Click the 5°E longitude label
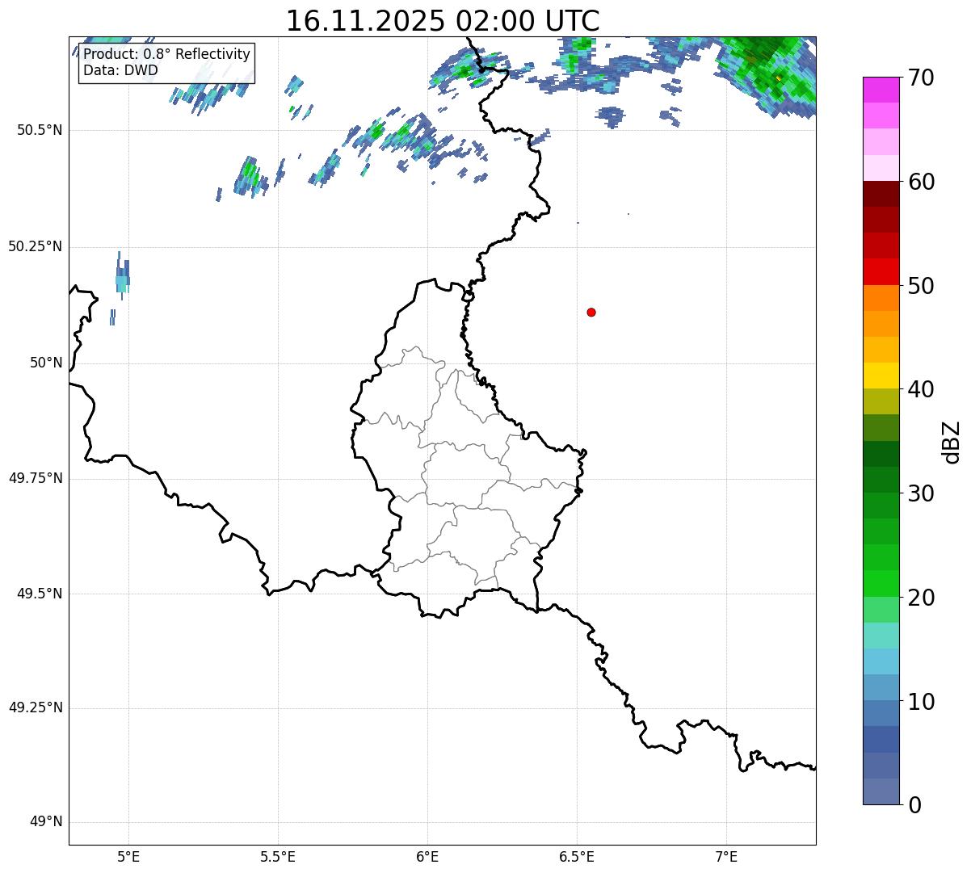The height and width of the screenshot is (873, 971). click(128, 856)
